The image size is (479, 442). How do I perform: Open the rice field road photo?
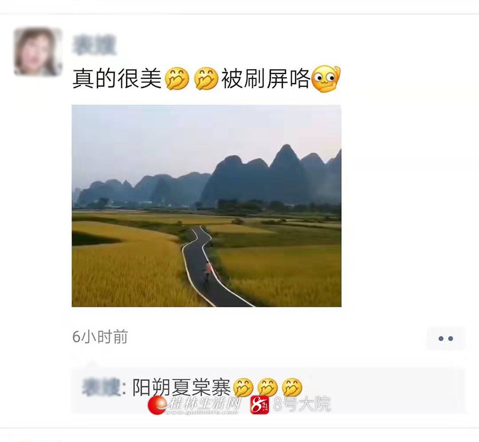[x=207, y=206]
